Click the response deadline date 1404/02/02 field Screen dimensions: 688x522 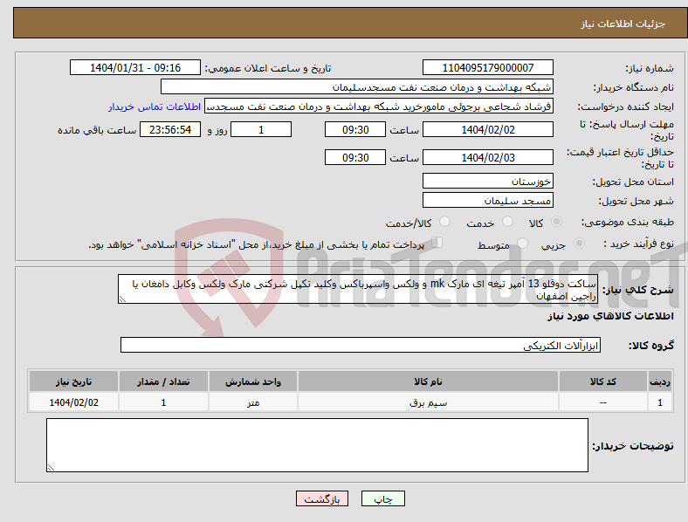coord(488,129)
